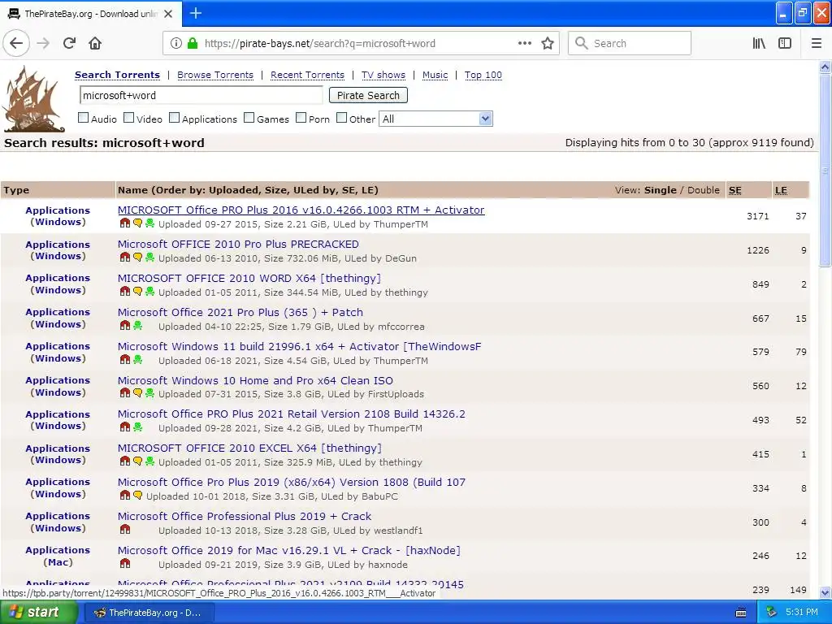Image resolution: width=832 pixels, height=624 pixels.
Task: Open the All category dropdown
Action: [435, 119]
